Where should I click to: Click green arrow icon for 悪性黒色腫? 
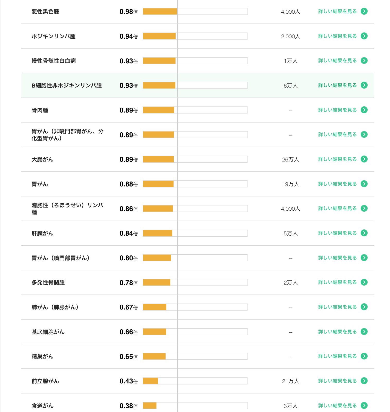(x=364, y=11)
